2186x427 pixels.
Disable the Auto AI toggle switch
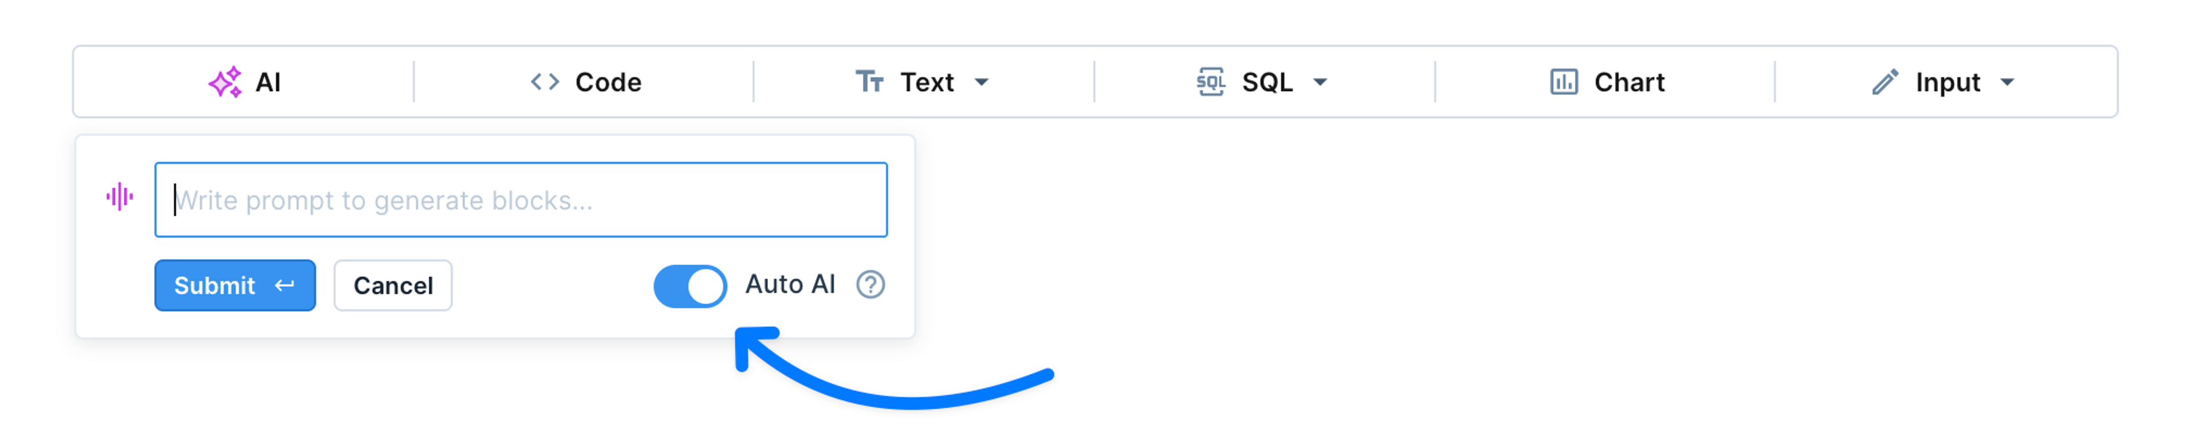pyautogui.click(x=690, y=287)
